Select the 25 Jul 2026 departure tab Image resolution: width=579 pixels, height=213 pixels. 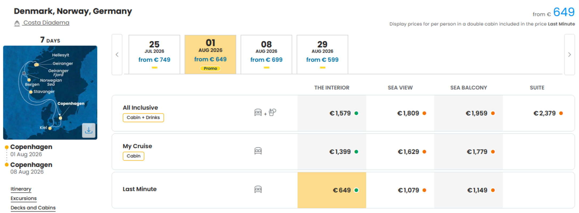coord(154,55)
